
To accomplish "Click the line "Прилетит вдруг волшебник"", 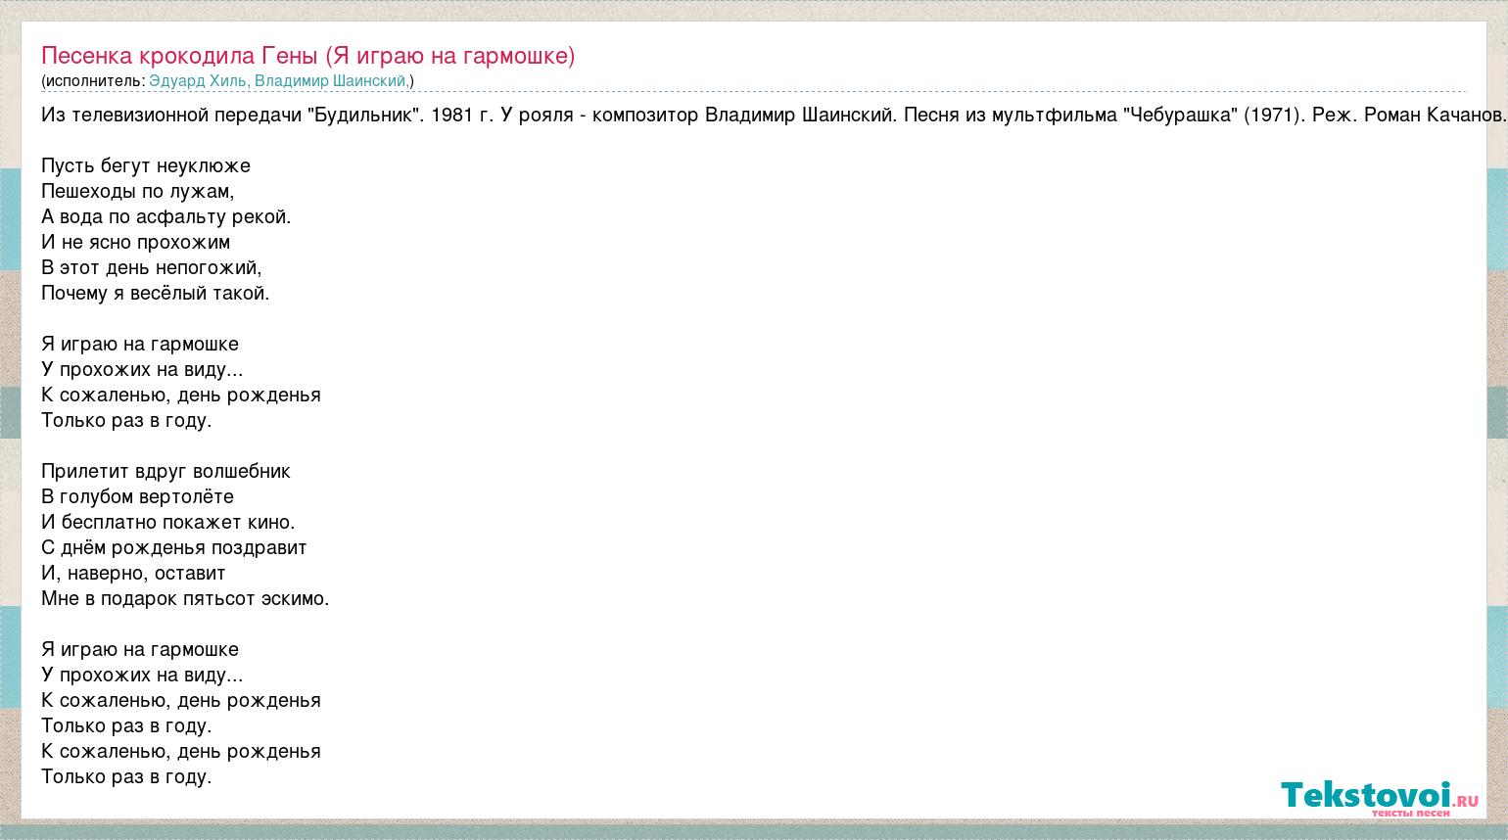I will coord(165,472).
